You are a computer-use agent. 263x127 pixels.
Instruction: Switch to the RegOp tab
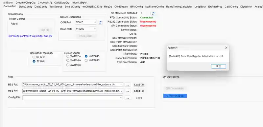click(108, 7)
